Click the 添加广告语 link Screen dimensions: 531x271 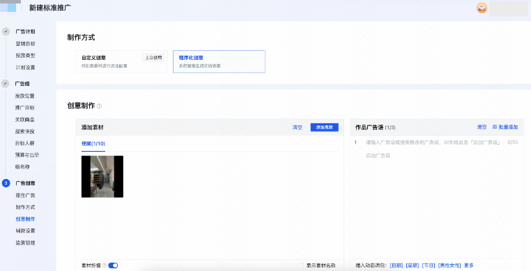pos(378,156)
